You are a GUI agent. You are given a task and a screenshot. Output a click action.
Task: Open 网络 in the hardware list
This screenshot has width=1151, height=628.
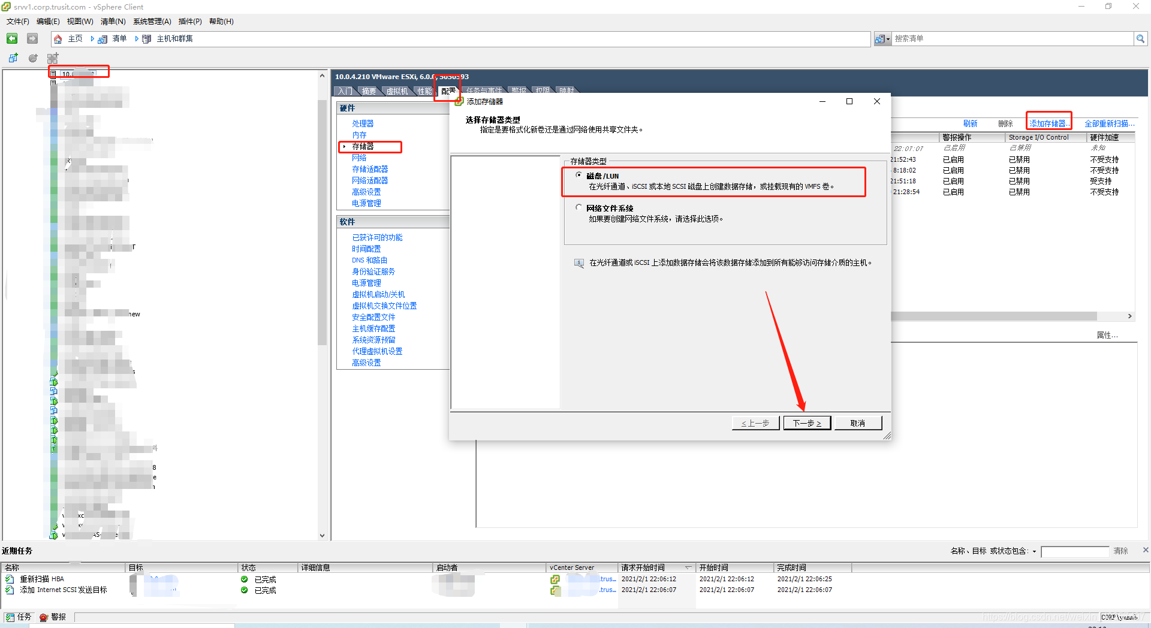359,158
